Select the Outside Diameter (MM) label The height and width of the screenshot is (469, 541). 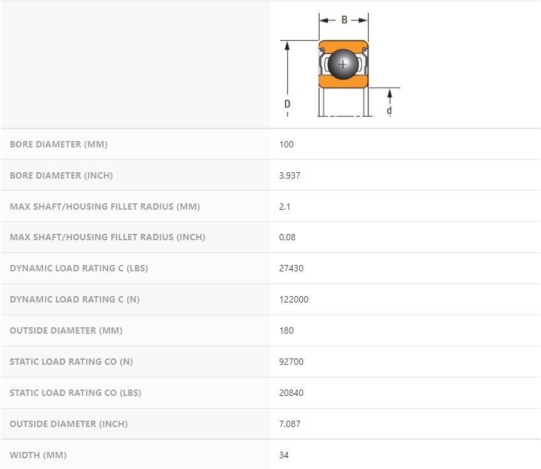pos(66,330)
